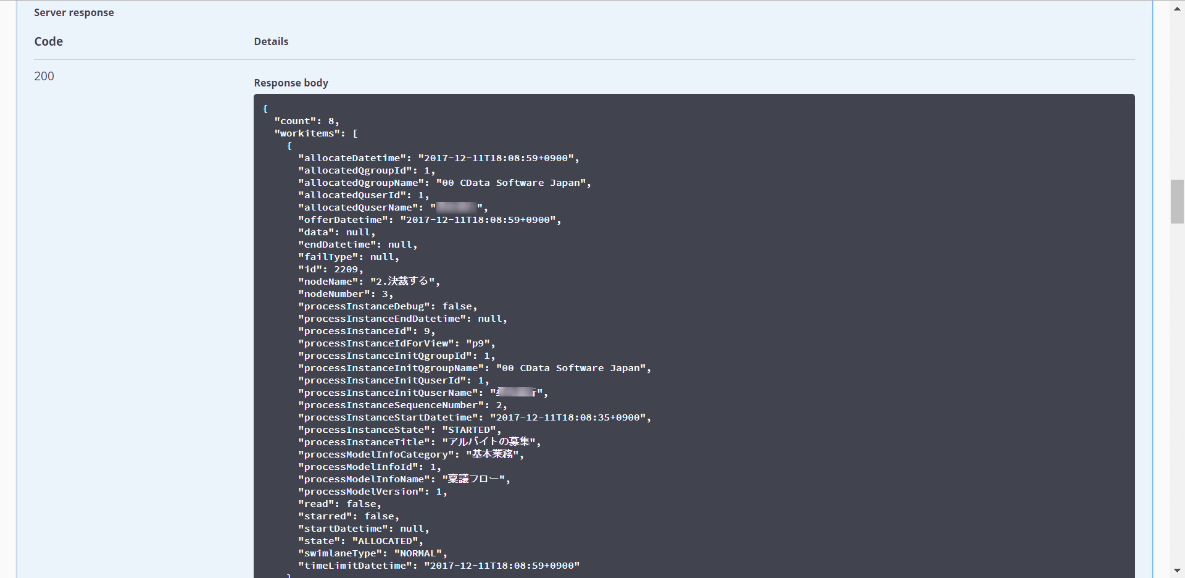The image size is (1185, 578).
Task: Click the "processInstanceInitQuserName" line
Action: pyautogui.click(x=423, y=393)
